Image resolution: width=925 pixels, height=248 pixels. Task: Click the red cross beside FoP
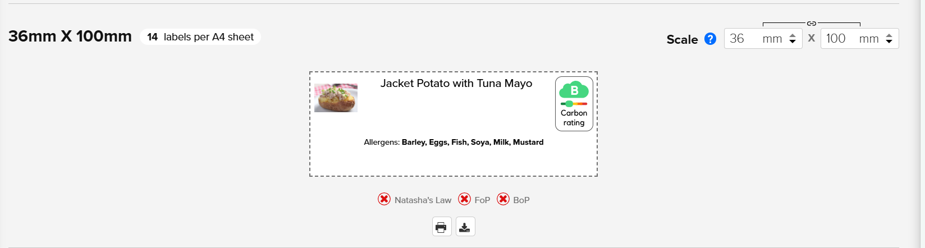point(464,199)
